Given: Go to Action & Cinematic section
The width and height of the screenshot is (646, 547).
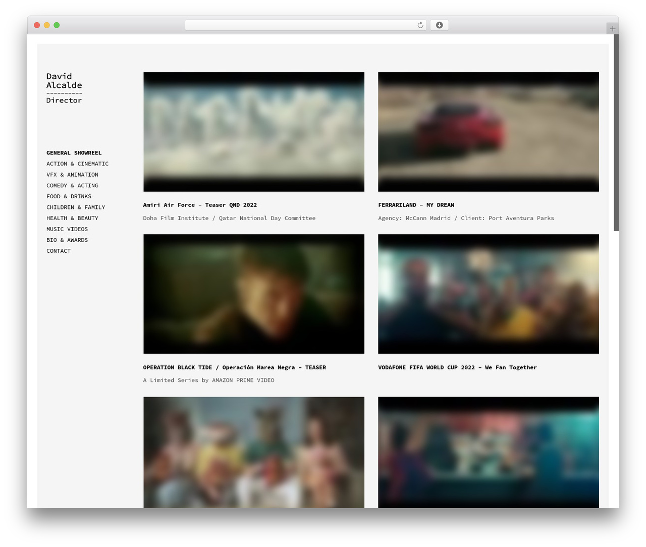Looking at the screenshot, I should (77, 164).
